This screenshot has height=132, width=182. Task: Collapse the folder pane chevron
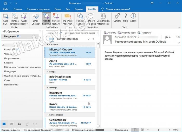pos(40,31)
